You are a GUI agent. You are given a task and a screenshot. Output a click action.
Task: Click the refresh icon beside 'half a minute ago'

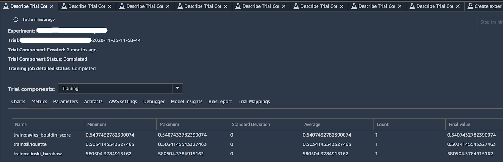(x=15, y=19)
